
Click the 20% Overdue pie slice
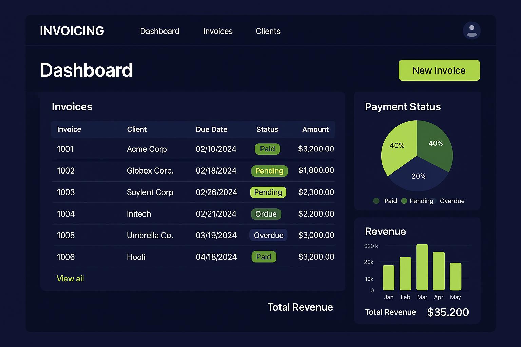click(418, 178)
